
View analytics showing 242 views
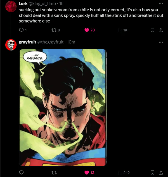tap(119, 173)
